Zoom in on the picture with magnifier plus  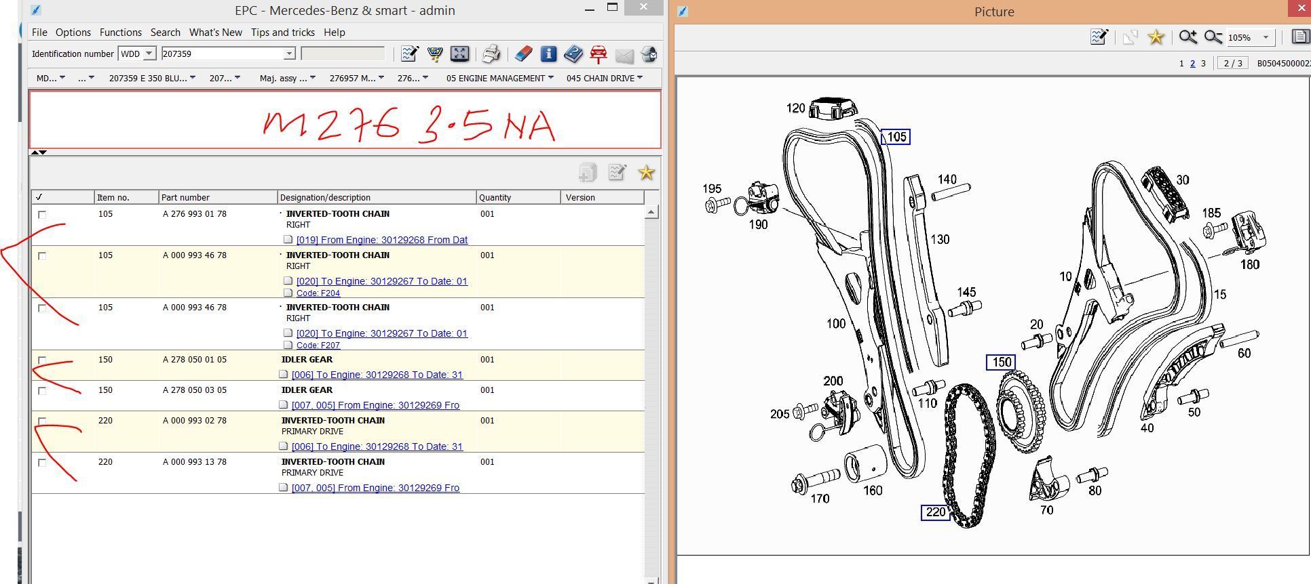1187,37
